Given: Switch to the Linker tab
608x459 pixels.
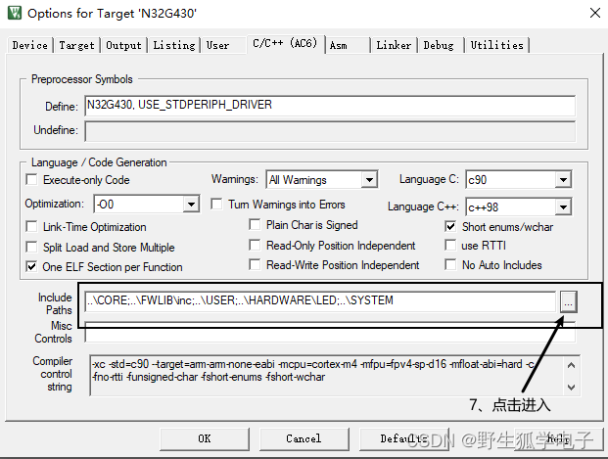Looking at the screenshot, I should [x=394, y=45].
